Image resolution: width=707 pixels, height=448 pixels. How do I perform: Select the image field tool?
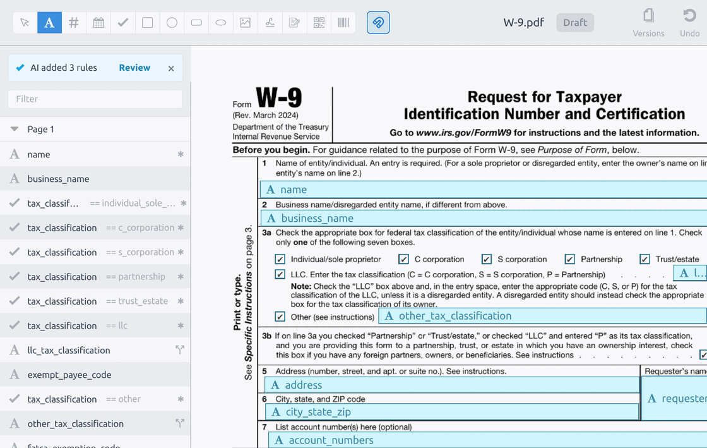click(x=246, y=23)
